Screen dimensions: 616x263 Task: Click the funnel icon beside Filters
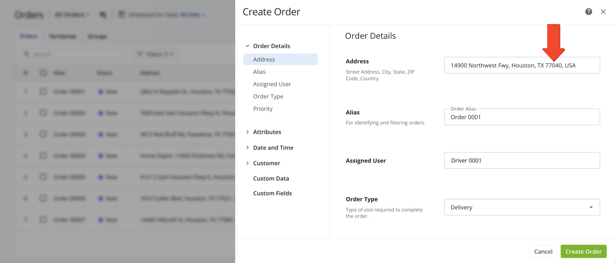tap(140, 54)
